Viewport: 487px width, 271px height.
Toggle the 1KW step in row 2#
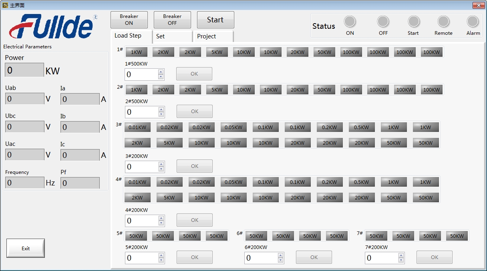137,90
